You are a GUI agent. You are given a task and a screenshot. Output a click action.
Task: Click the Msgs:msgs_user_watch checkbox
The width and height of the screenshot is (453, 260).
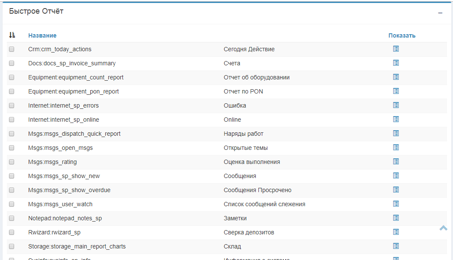click(12, 204)
